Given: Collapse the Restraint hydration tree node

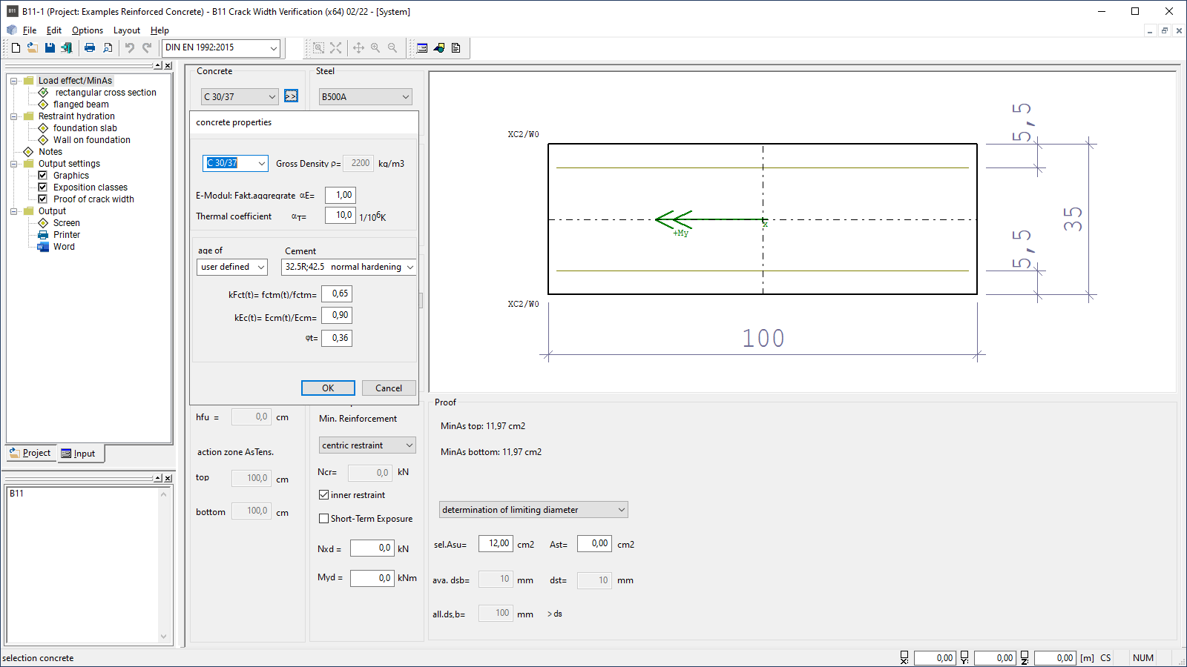Looking at the screenshot, I should tap(13, 116).
